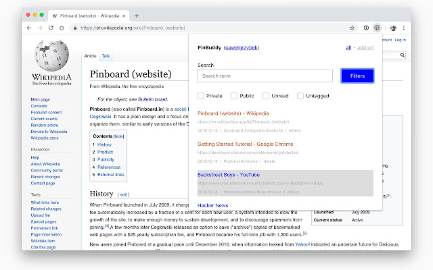Open Permanent link tool link
433x270 pixels.
pyautogui.click(x=45, y=228)
